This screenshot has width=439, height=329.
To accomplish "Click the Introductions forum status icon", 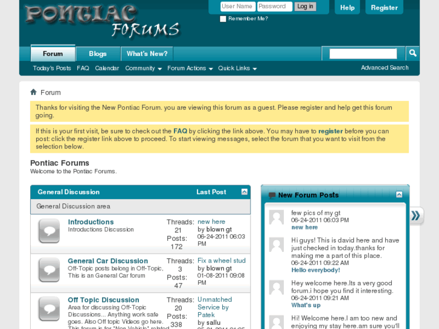I will pos(49,231).
